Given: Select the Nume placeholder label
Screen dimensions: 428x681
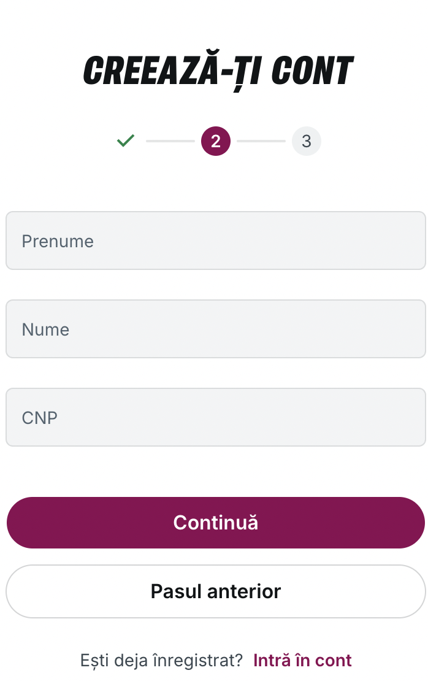Looking at the screenshot, I should (45, 329).
